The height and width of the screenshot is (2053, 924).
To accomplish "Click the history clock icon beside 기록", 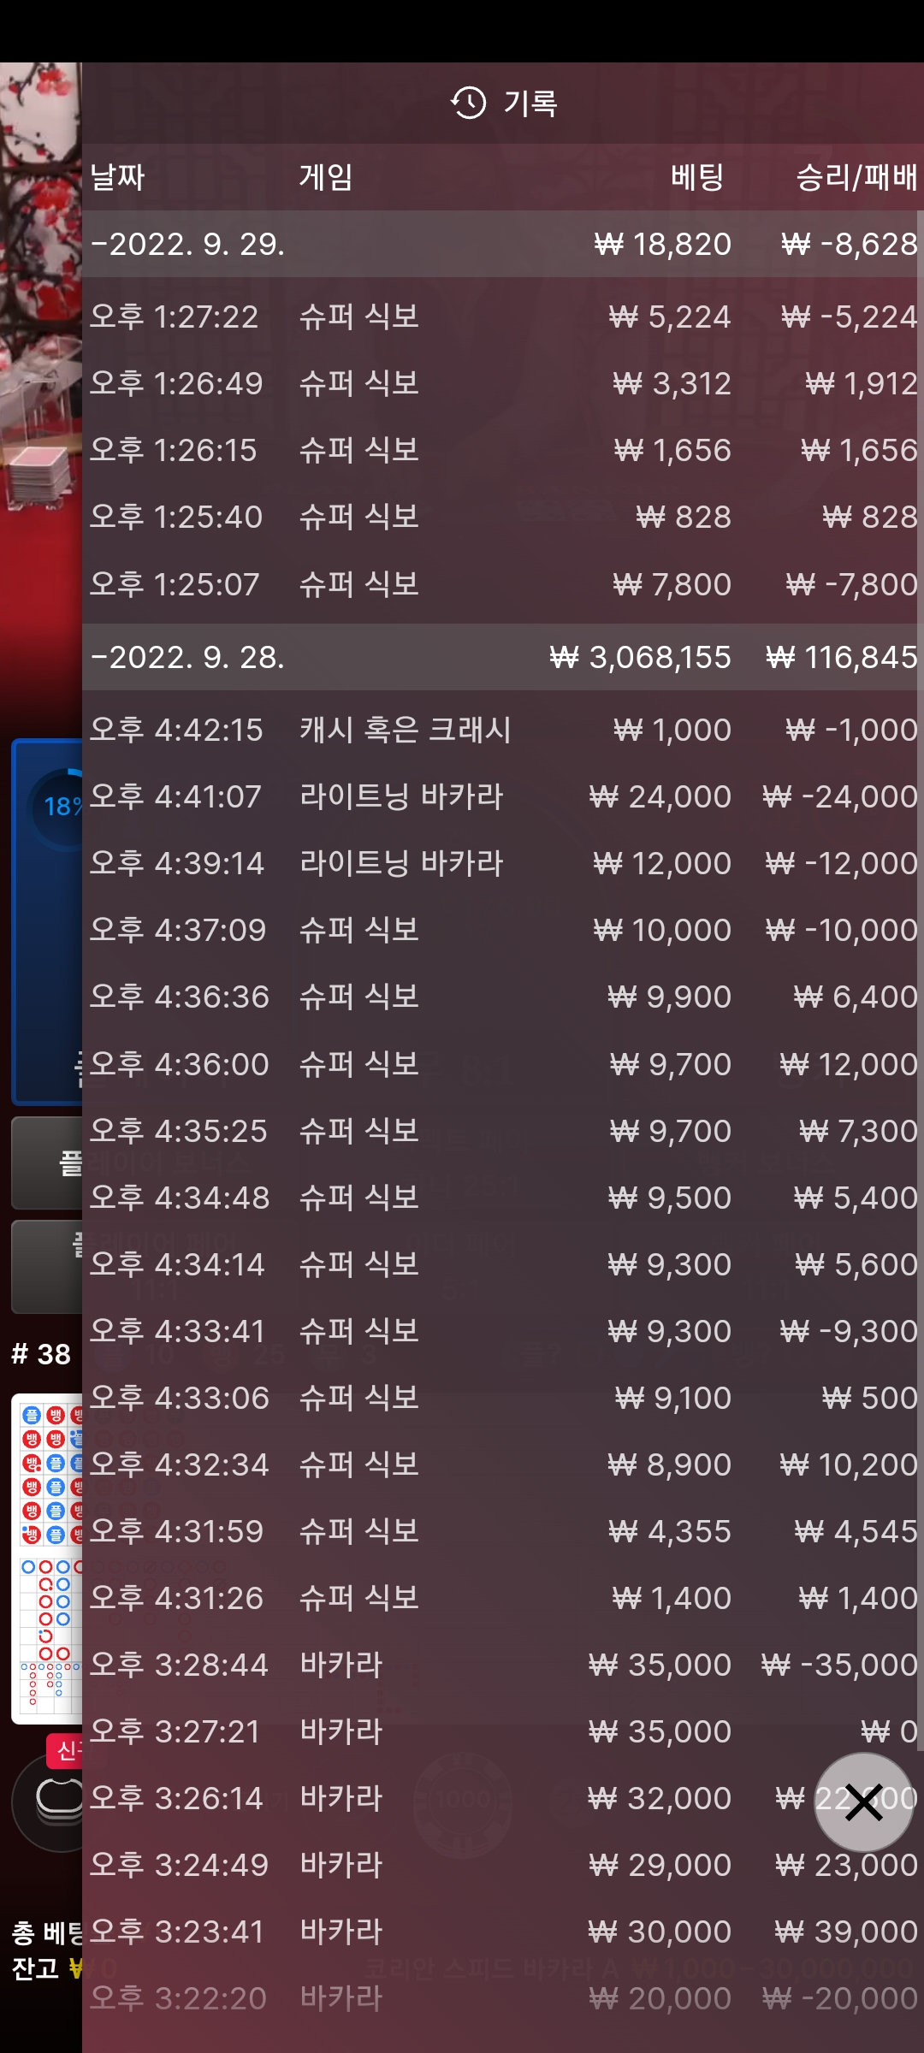I will [x=468, y=104].
